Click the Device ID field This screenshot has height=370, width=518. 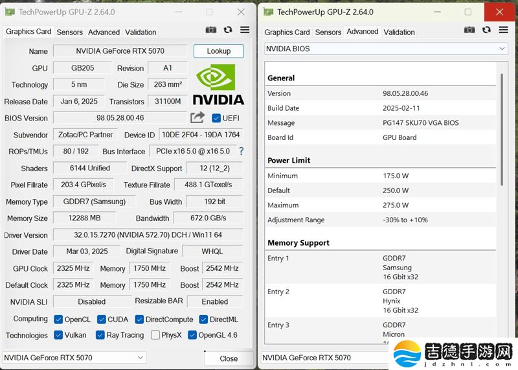[201, 135]
